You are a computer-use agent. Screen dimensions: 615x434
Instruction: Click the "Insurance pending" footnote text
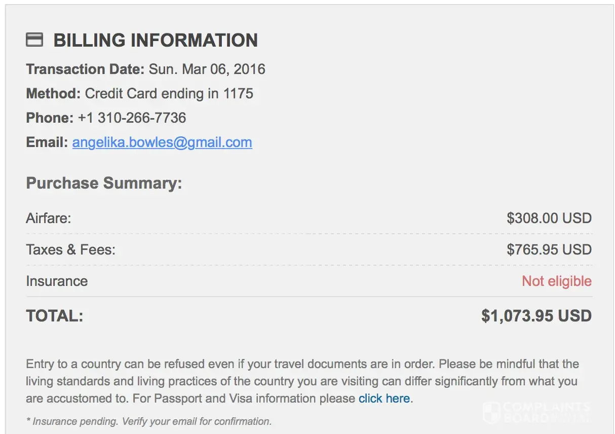148,421
